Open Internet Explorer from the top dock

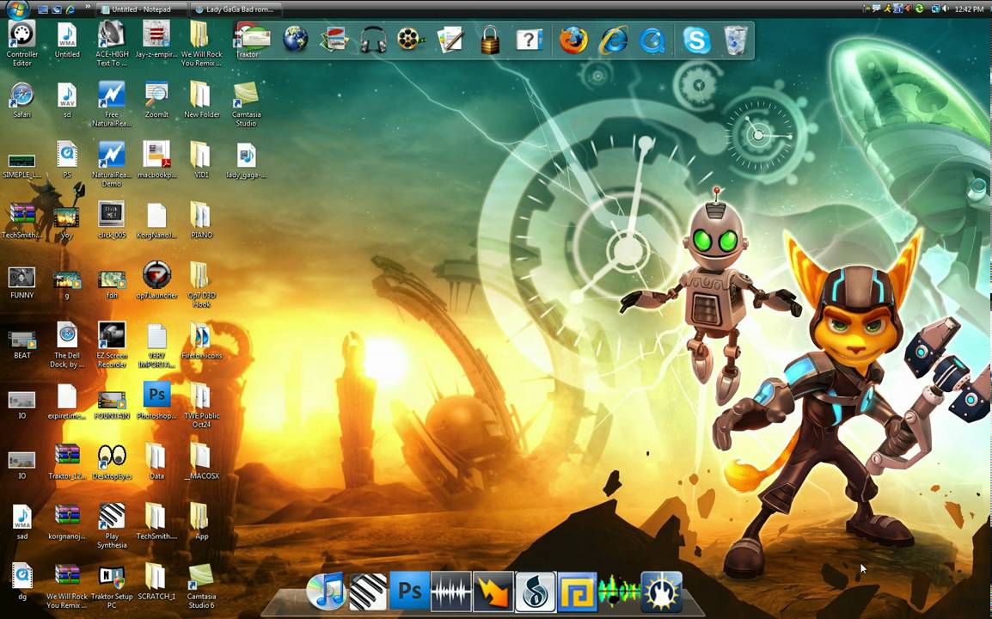[613, 40]
